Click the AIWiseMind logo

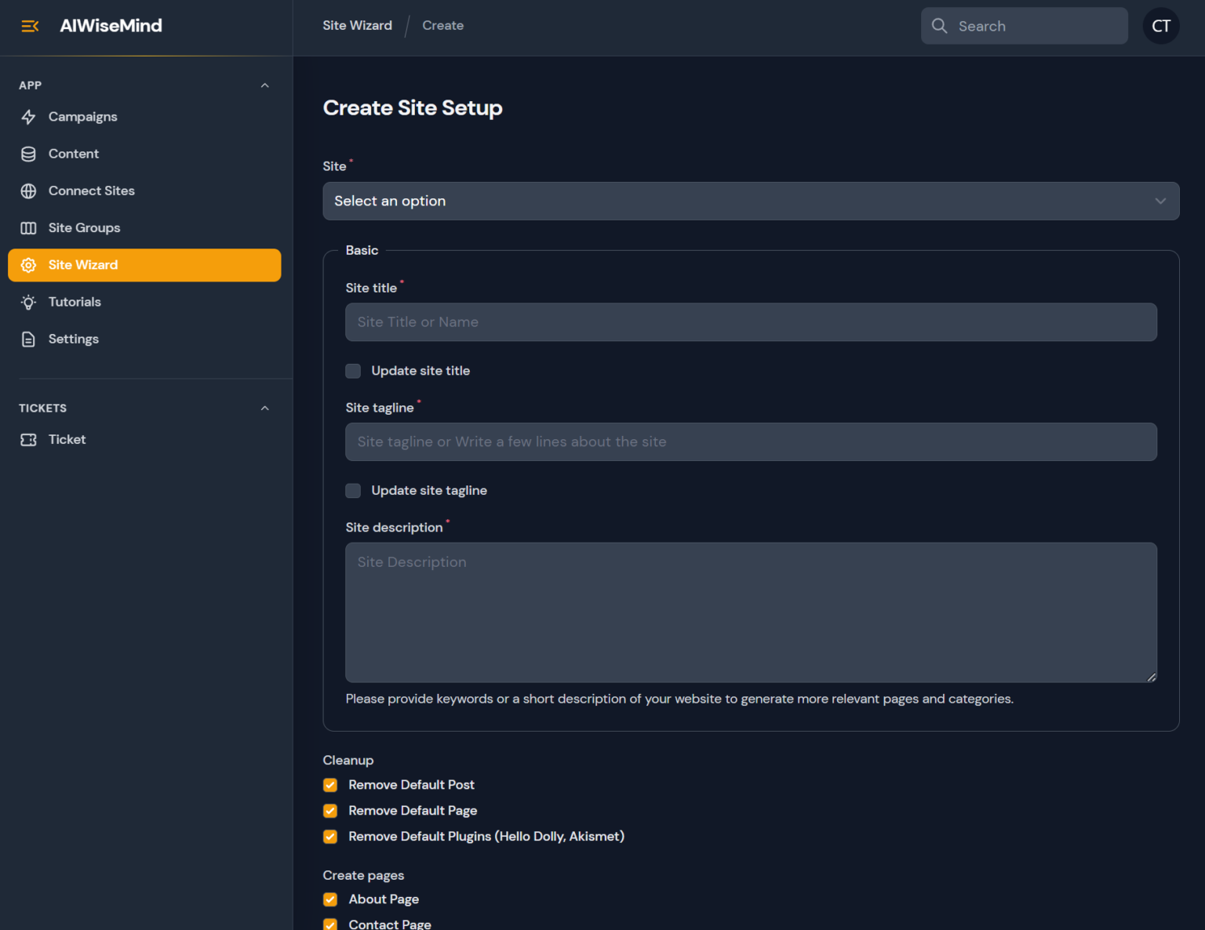point(111,25)
